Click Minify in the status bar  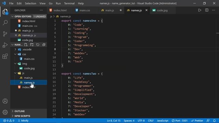tap(23, 121)
